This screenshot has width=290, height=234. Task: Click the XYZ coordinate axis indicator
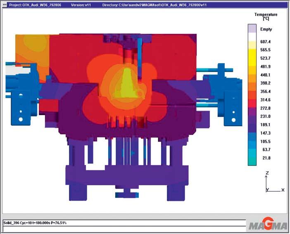(x=274, y=182)
